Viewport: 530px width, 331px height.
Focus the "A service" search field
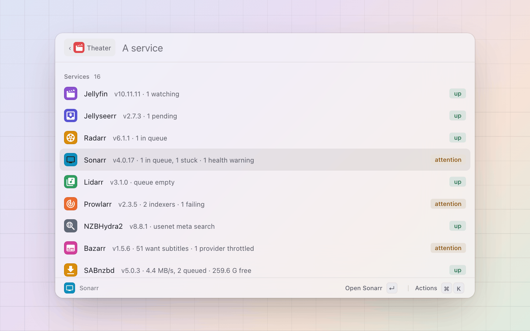[x=294, y=48]
